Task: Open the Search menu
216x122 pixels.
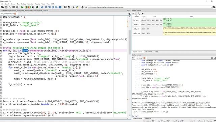Action: [7, 4]
